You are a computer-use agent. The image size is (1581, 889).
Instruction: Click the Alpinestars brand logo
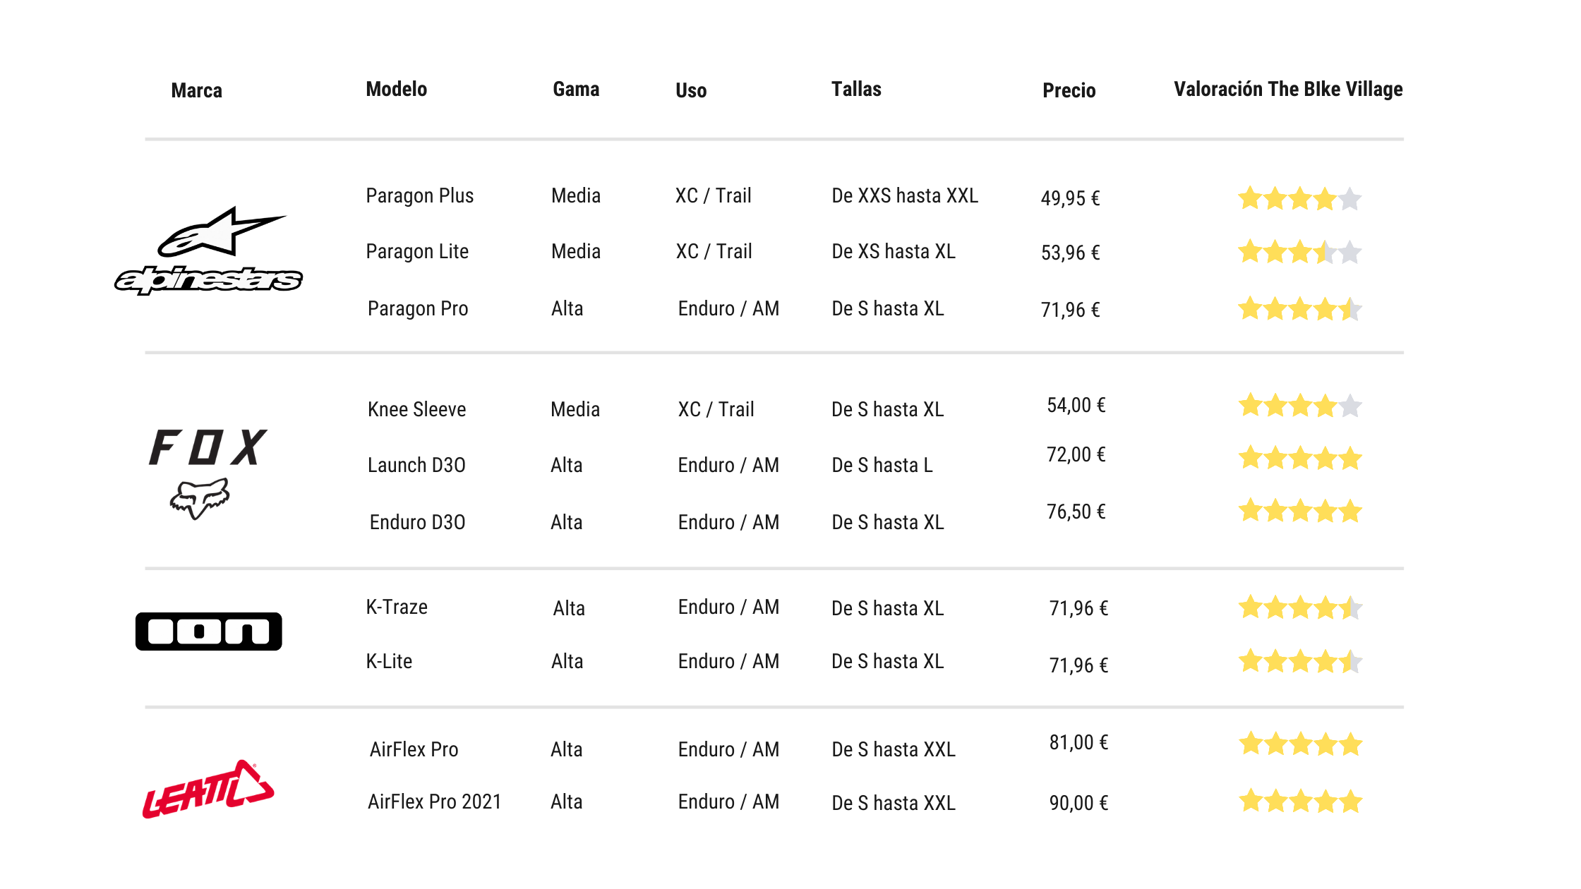click(209, 252)
